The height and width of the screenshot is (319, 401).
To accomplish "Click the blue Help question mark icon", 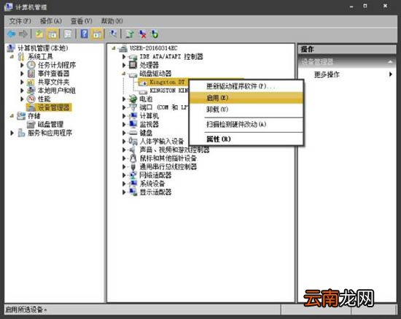I will 85,34.
